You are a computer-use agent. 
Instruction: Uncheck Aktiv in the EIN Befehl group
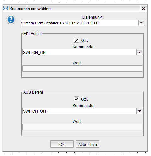point(76,40)
